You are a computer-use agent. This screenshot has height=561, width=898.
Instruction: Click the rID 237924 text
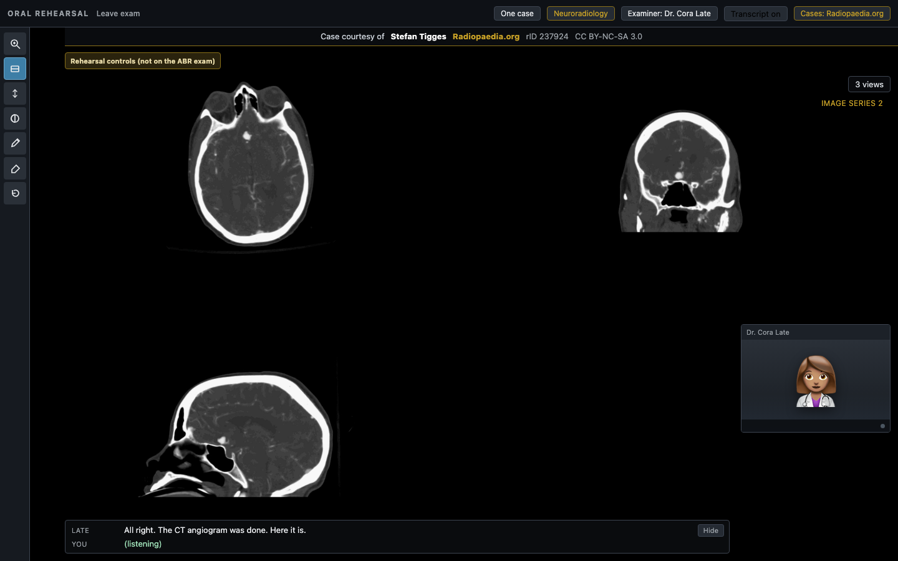pyautogui.click(x=547, y=37)
